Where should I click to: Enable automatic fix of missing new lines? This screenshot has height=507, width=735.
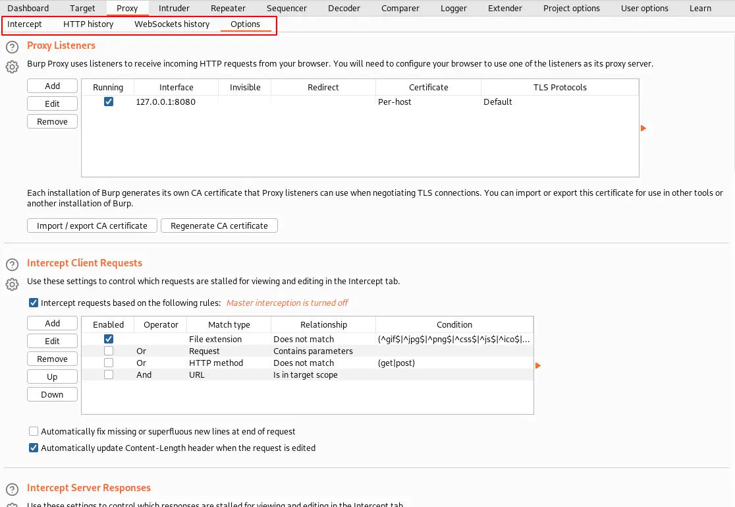pyautogui.click(x=34, y=431)
